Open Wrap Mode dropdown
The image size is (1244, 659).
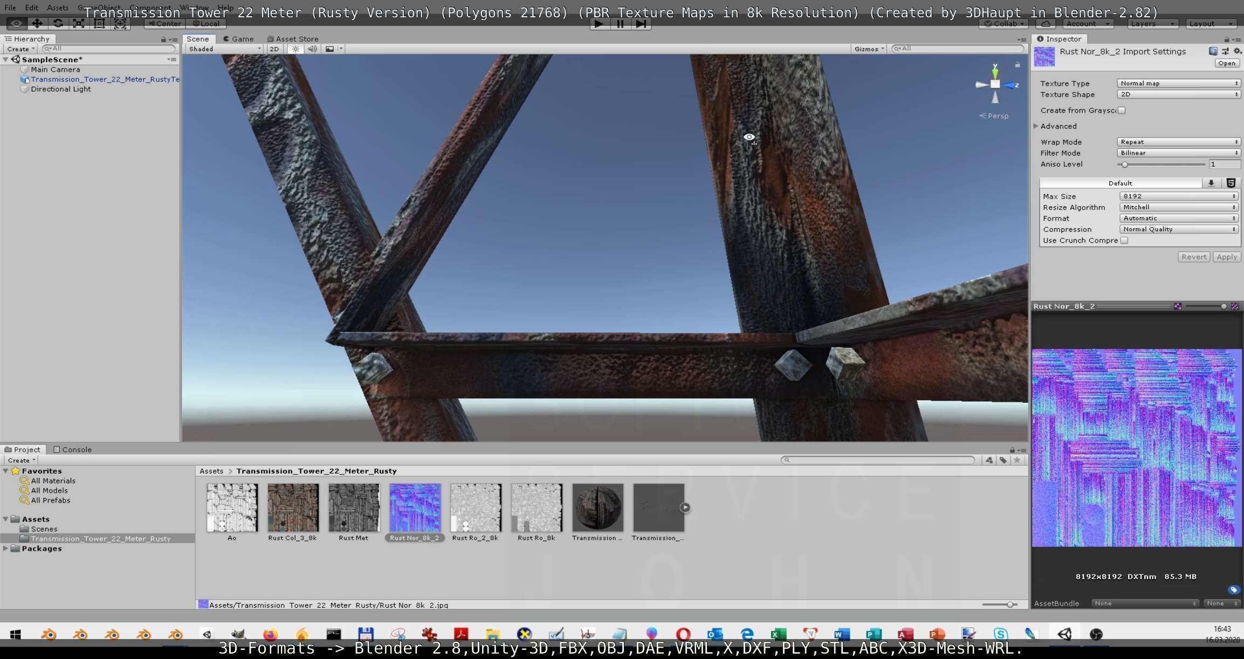coord(1179,142)
